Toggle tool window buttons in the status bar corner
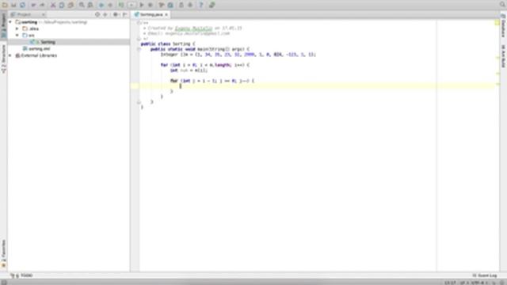The height and width of the screenshot is (285, 507). (x=4, y=283)
